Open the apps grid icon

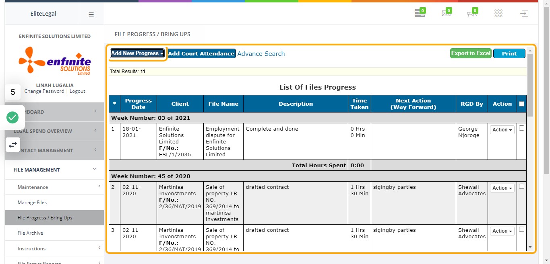tap(498, 14)
